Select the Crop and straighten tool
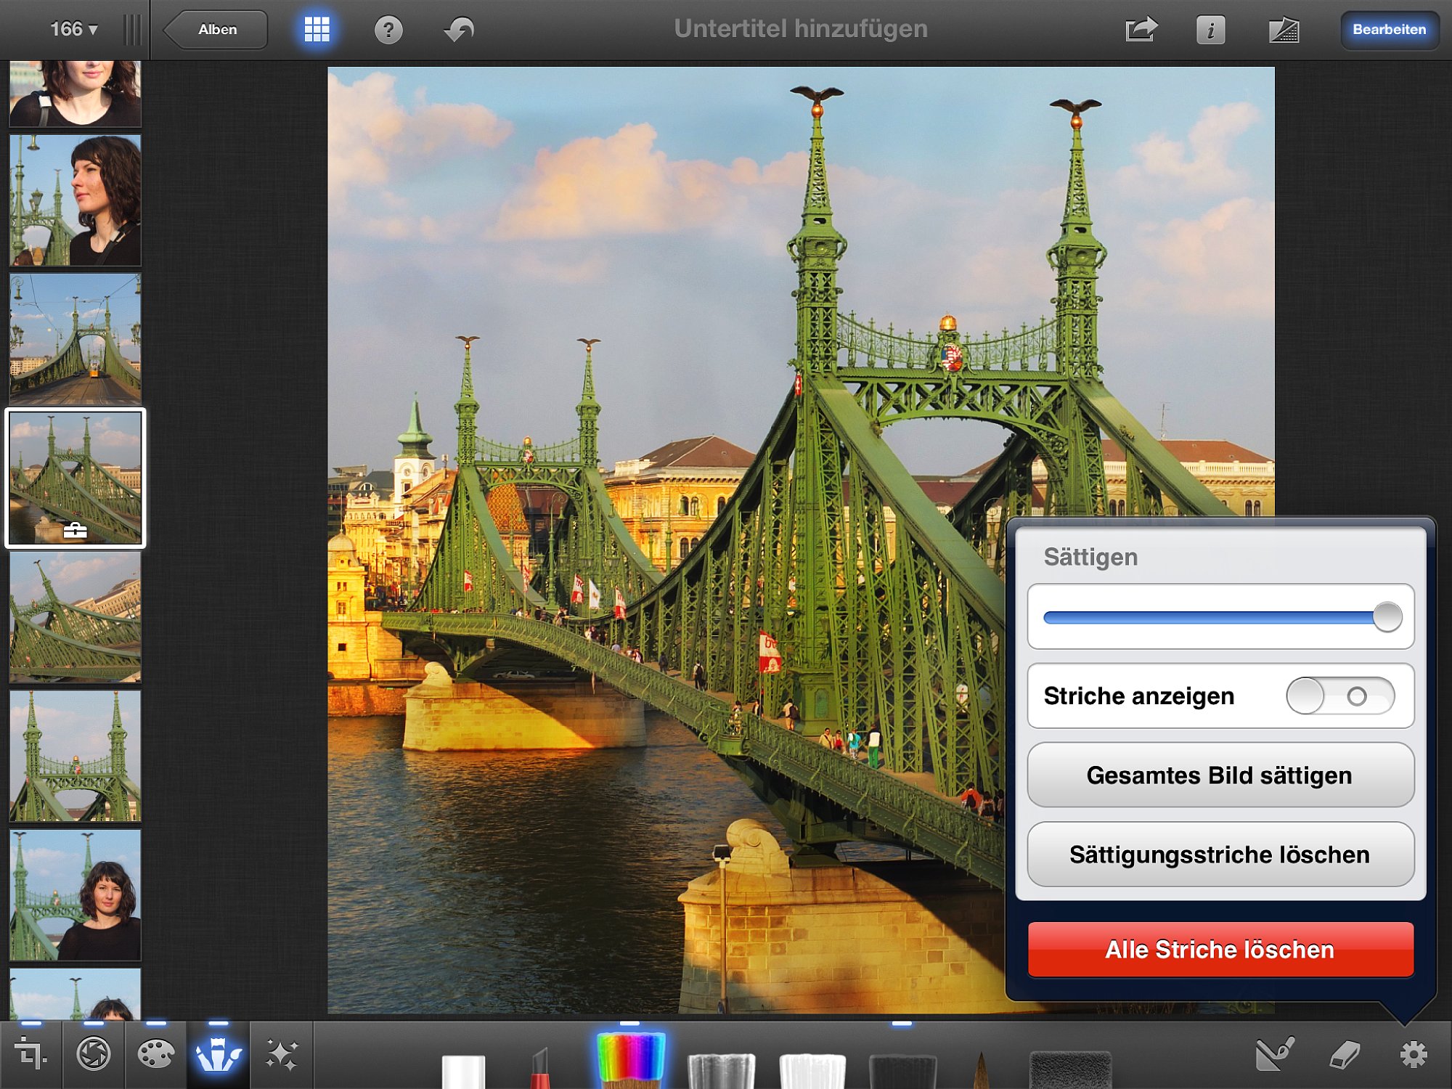Viewport: 1452px width, 1089px height. click(x=30, y=1054)
